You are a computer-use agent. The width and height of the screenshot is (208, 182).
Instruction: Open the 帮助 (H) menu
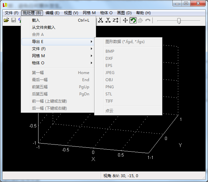click(143, 13)
